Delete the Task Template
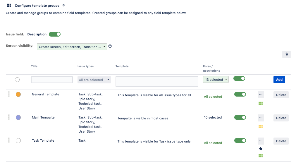296x163 pixels. pos(281,141)
